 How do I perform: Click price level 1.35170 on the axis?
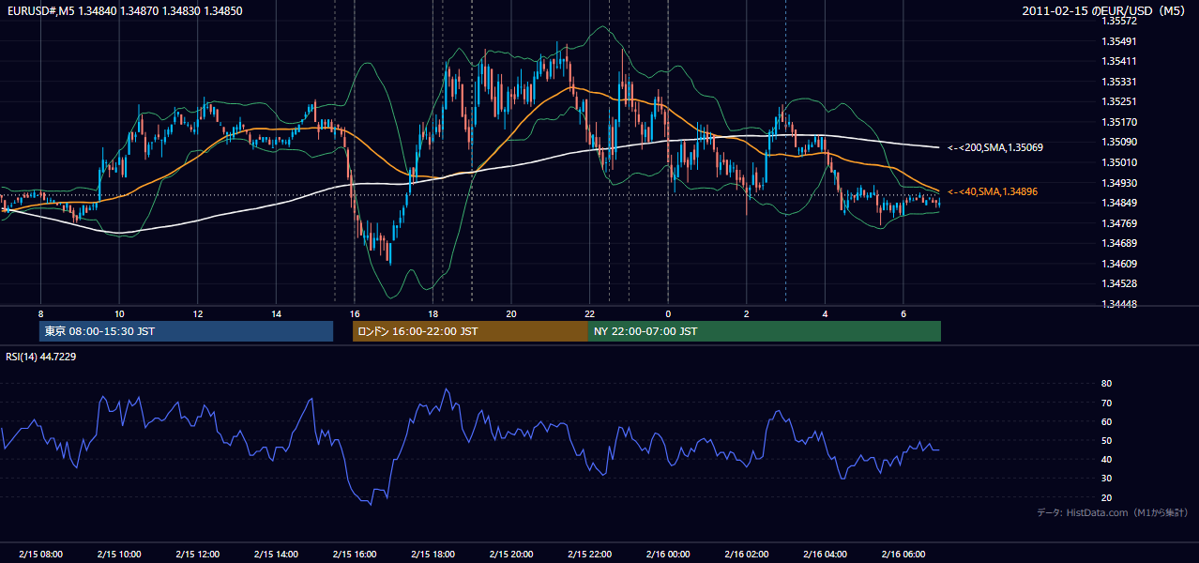(1118, 122)
